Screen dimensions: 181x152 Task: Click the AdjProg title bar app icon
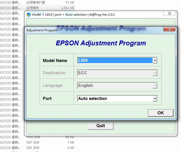tap(28, 15)
